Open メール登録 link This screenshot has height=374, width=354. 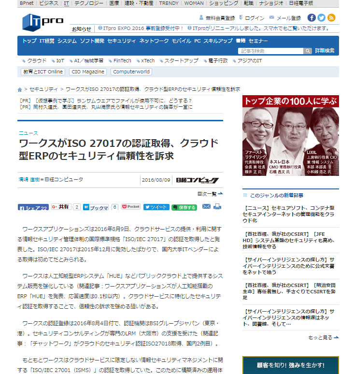pyautogui.click(x=289, y=18)
